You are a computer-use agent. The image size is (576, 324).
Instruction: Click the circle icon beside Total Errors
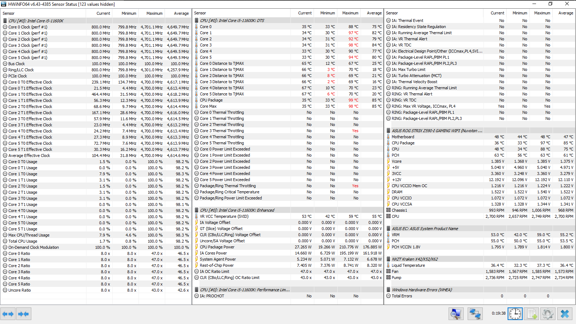tap(388, 296)
